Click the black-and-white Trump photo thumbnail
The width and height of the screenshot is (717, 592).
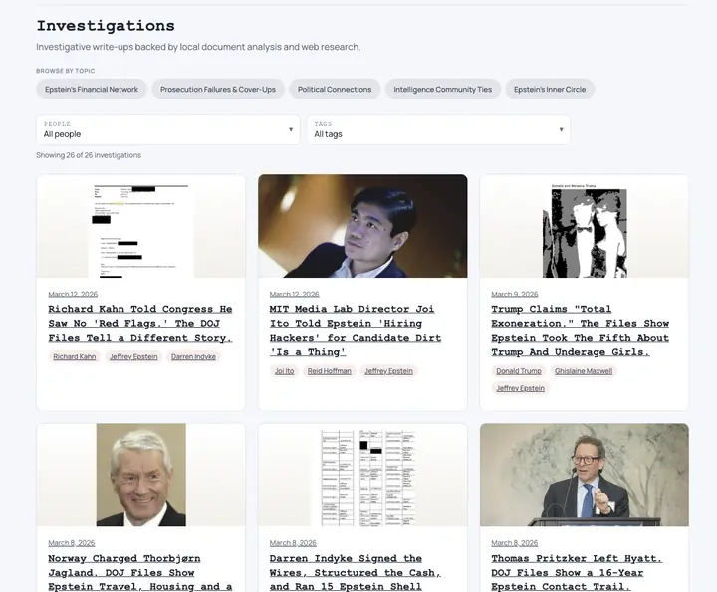pos(584,226)
